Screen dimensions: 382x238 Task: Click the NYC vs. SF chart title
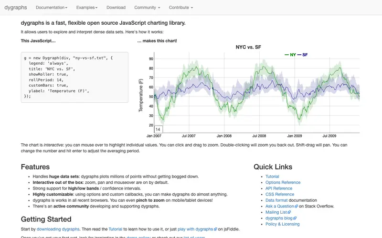(248, 47)
